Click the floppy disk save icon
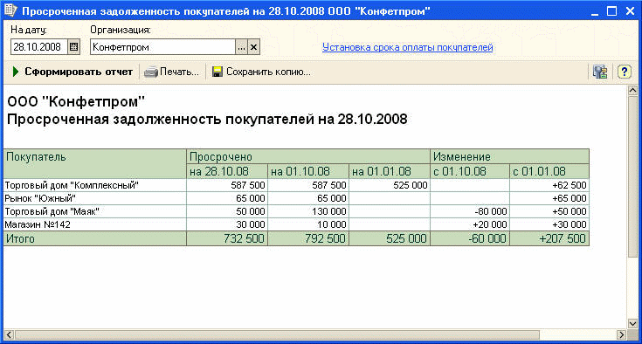This screenshot has width=642, height=344. coord(217,72)
